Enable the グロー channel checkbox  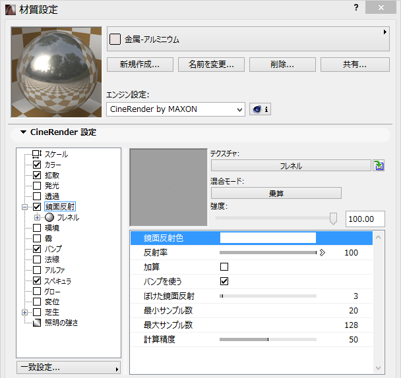click(x=37, y=291)
